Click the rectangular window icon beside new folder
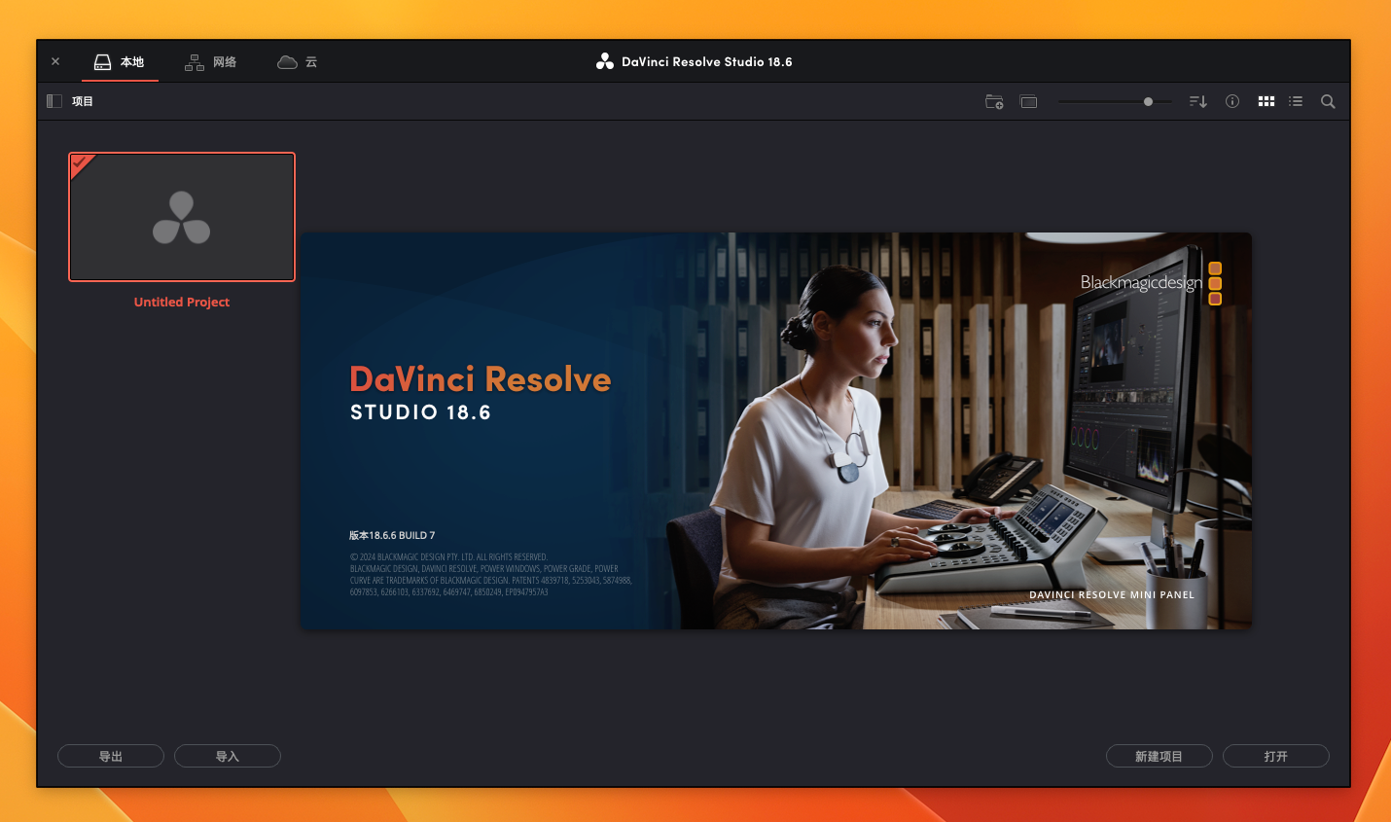Image resolution: width=1391 pixels, height=822 pixels. click(1029, 101)
